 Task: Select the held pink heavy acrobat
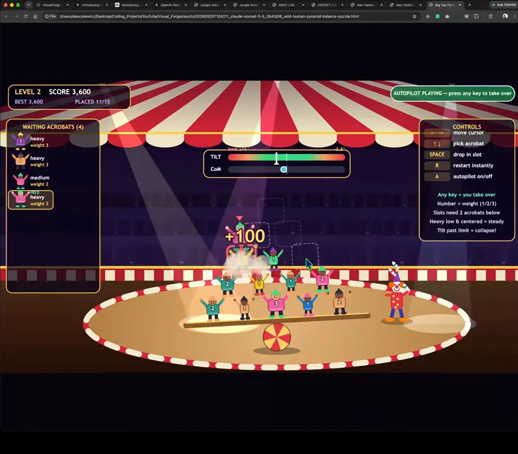coord(31,200)
